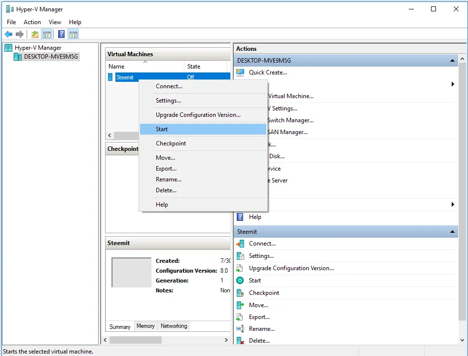Click the Connect icon under Steemit actions

(x=240, y=244)
